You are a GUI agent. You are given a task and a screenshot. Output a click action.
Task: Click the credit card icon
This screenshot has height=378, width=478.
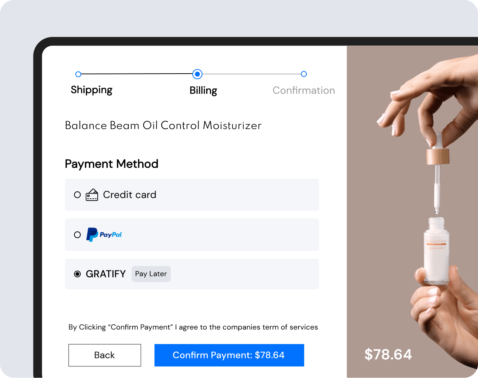coord(92,195)
